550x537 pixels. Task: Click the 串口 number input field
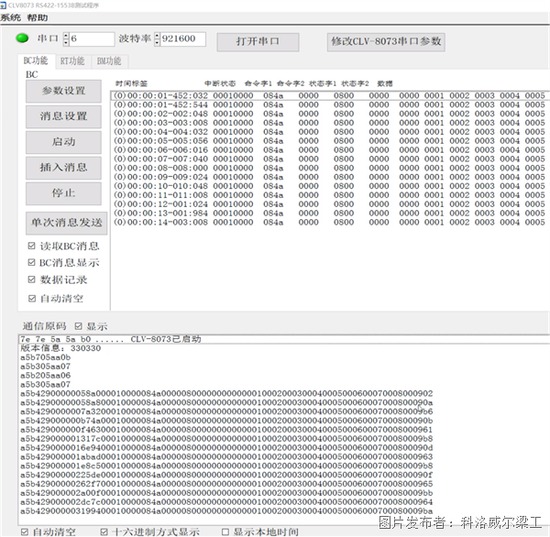tap(93, 38)
